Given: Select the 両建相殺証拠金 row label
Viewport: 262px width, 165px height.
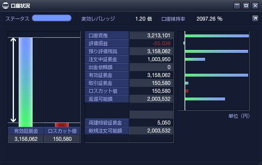Looking at the screenshot, I should click(x=107, y=123).
